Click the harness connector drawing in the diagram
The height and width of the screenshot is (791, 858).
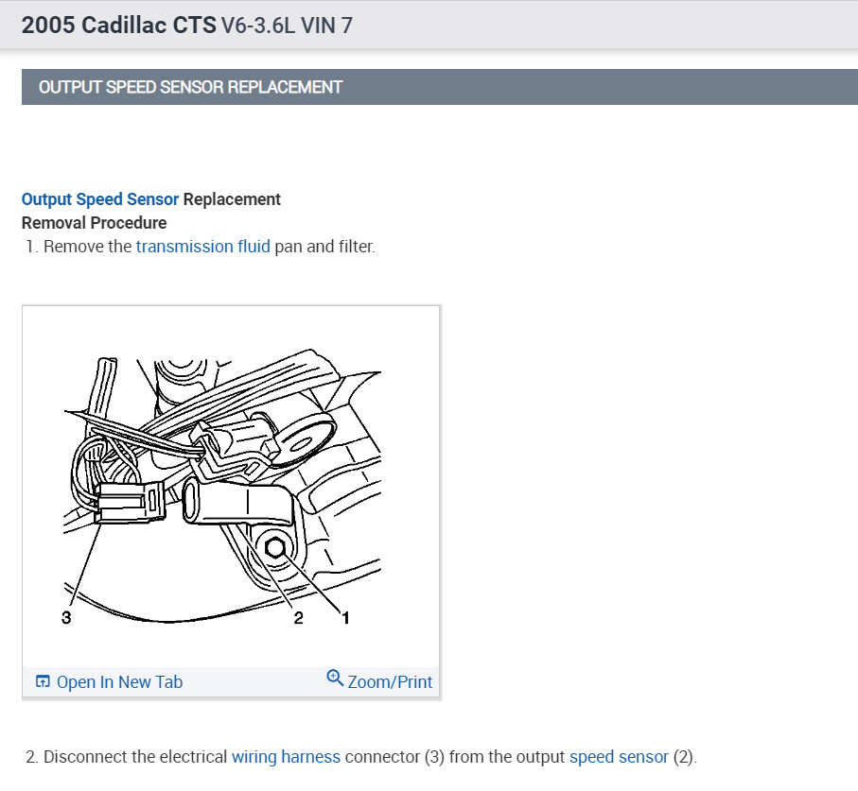130,502
